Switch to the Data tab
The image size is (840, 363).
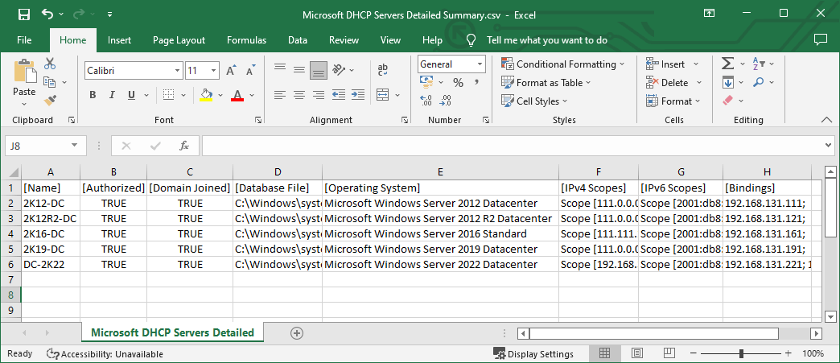coord(298,40)
